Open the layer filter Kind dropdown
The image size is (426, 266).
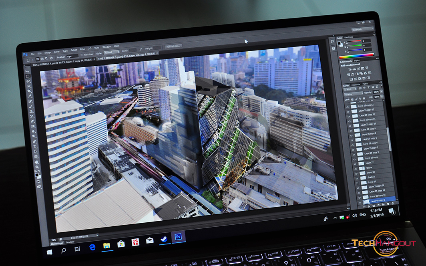(350, 89)
